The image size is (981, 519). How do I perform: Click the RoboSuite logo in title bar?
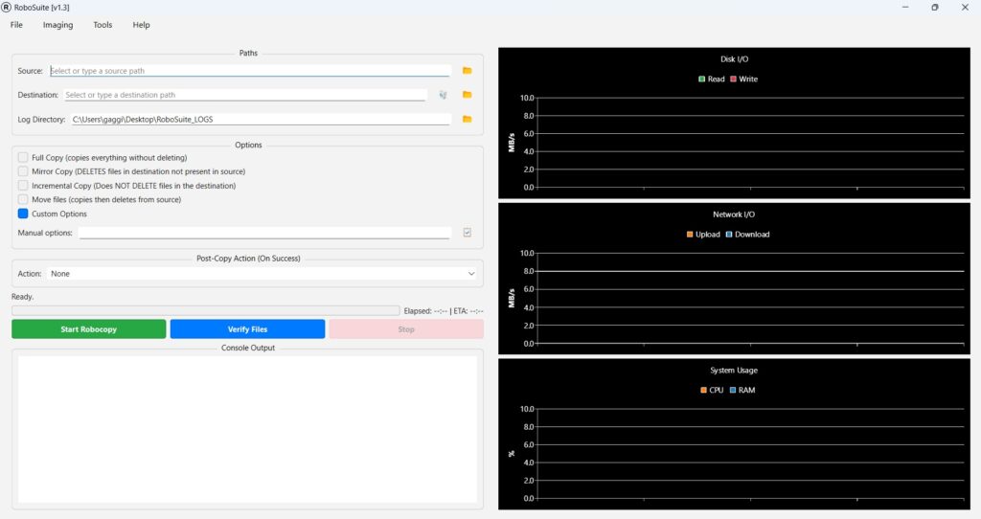tap(7, 8)
